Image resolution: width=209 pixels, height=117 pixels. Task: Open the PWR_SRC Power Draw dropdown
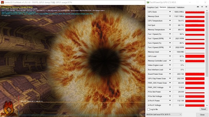tap(170, 83)
